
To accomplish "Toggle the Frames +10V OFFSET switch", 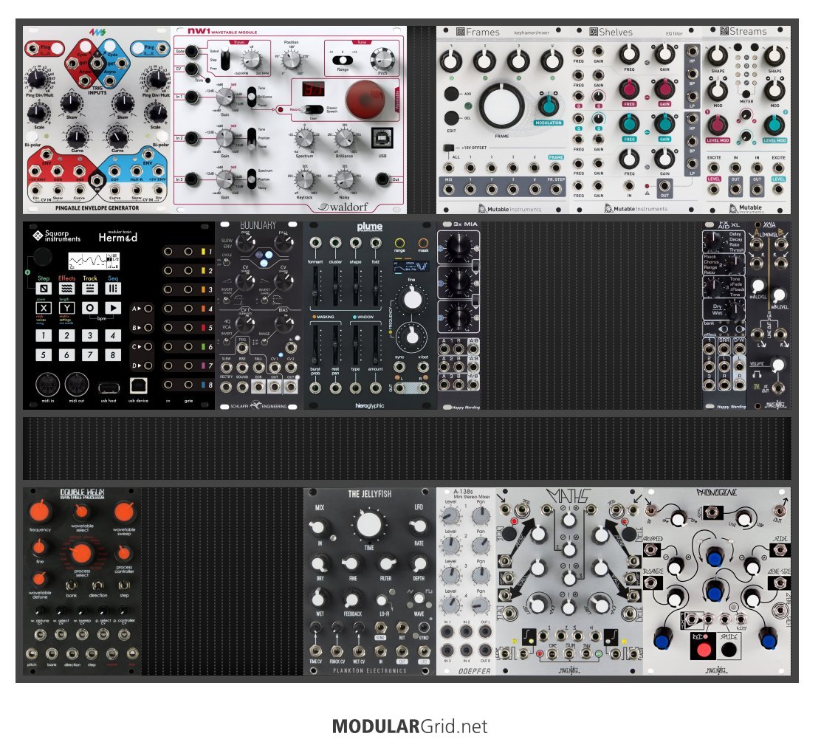I will [449, 148].
